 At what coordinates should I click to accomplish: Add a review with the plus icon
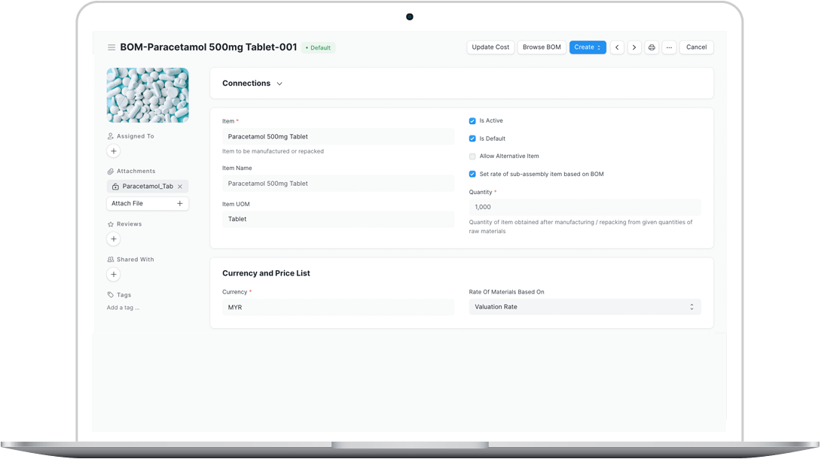pyautogui.click(x=114, y=239)
